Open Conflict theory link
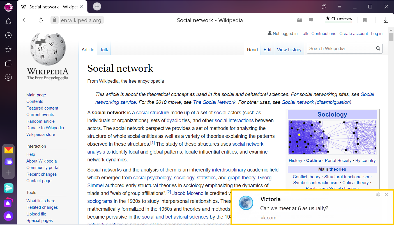Image resolution: width=394 pixels, height=225 pixels. 307,177
